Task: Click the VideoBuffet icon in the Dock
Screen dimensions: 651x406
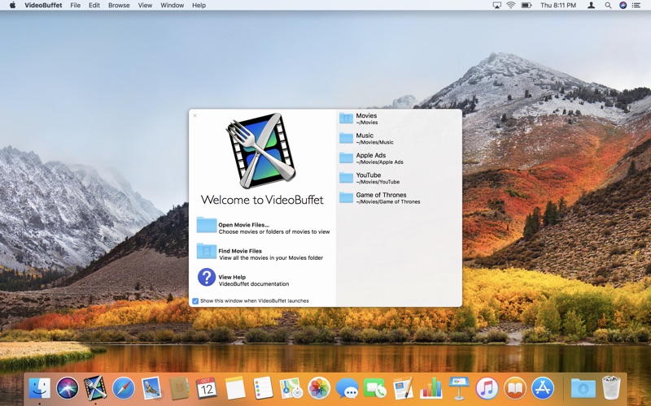Action: tap(95, 388)
